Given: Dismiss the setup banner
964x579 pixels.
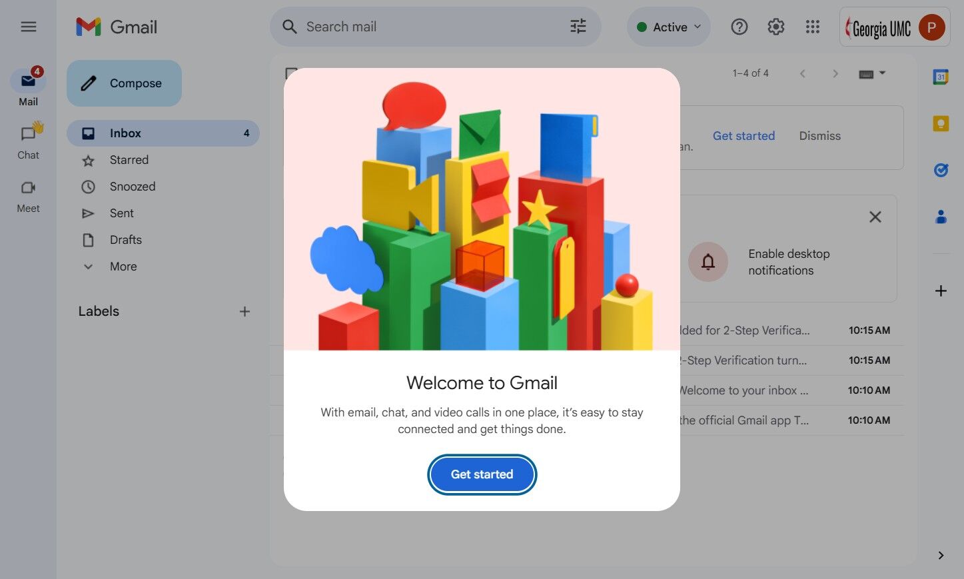Looking at the screenshot, I should (819, 136).
